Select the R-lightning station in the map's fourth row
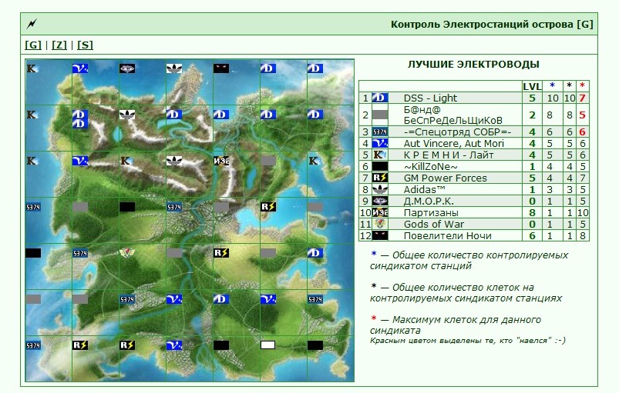Image resolution: width=619 pixels, height=393 pixels. pos(268,207)
